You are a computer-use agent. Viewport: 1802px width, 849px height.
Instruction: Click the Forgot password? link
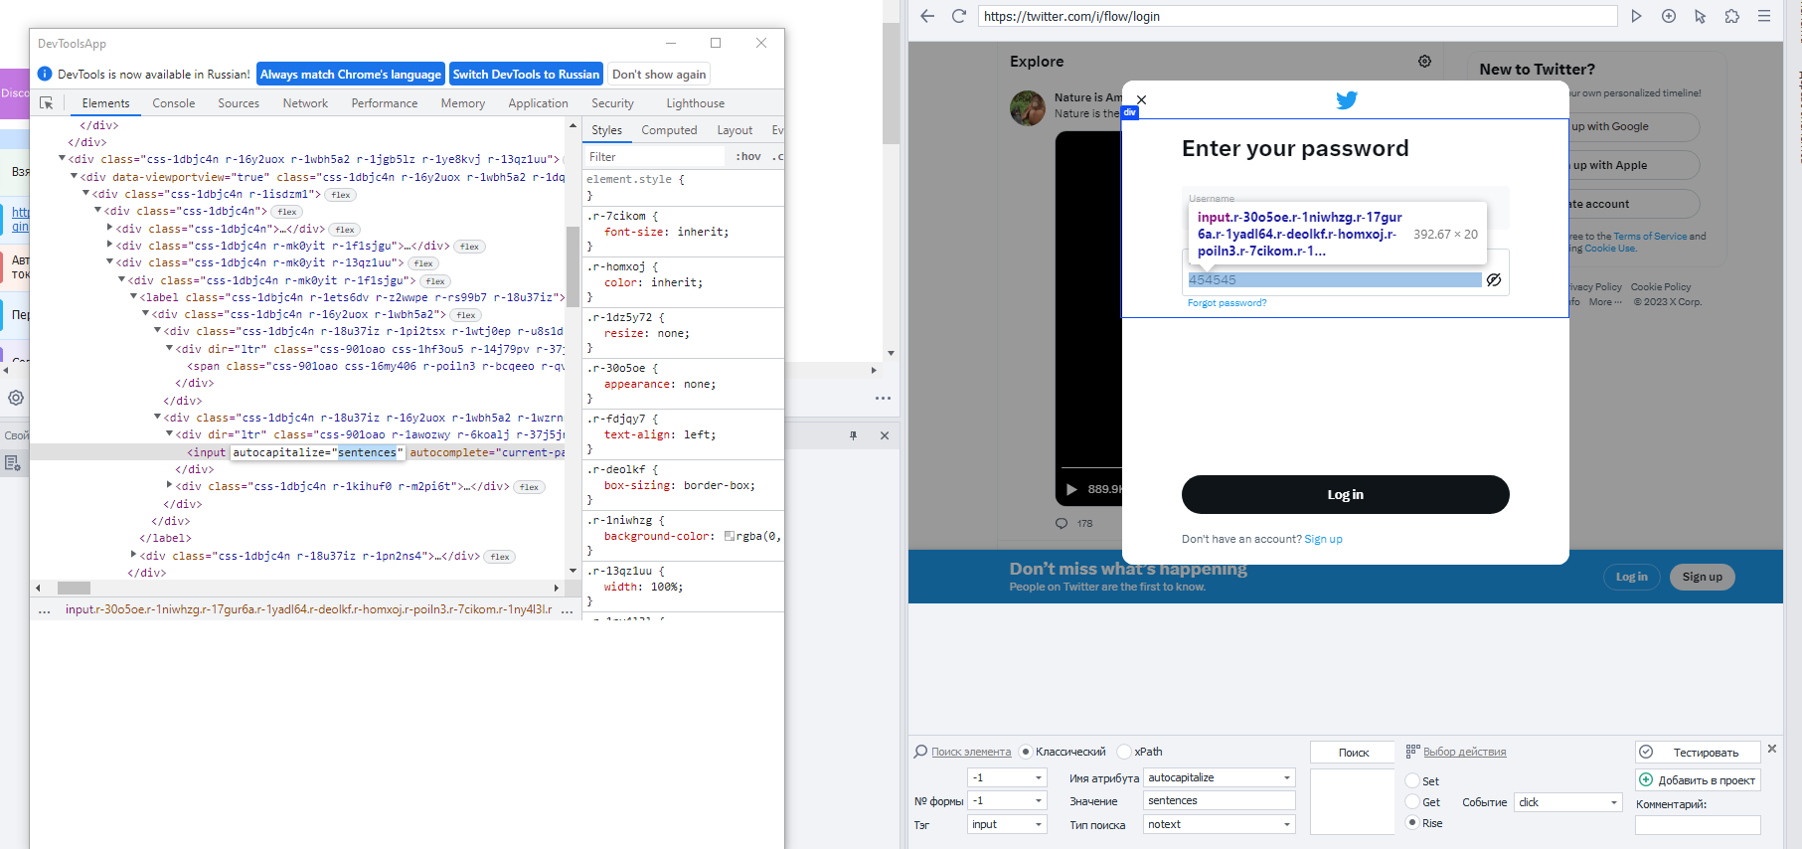point(1228,303)
